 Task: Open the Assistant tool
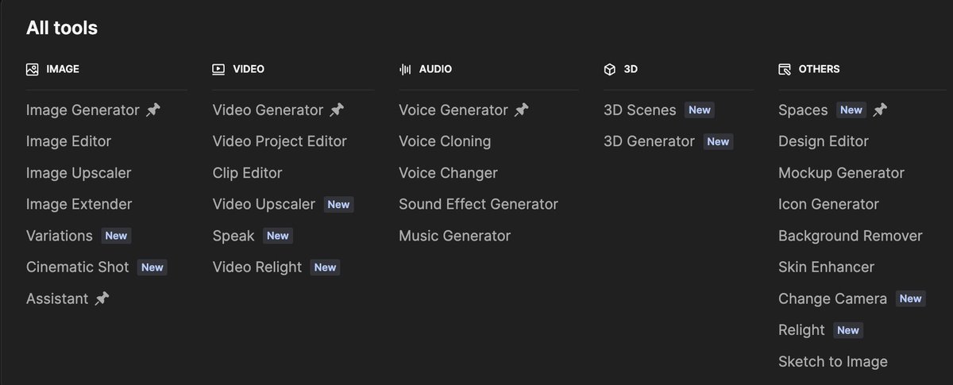point(57,299)
